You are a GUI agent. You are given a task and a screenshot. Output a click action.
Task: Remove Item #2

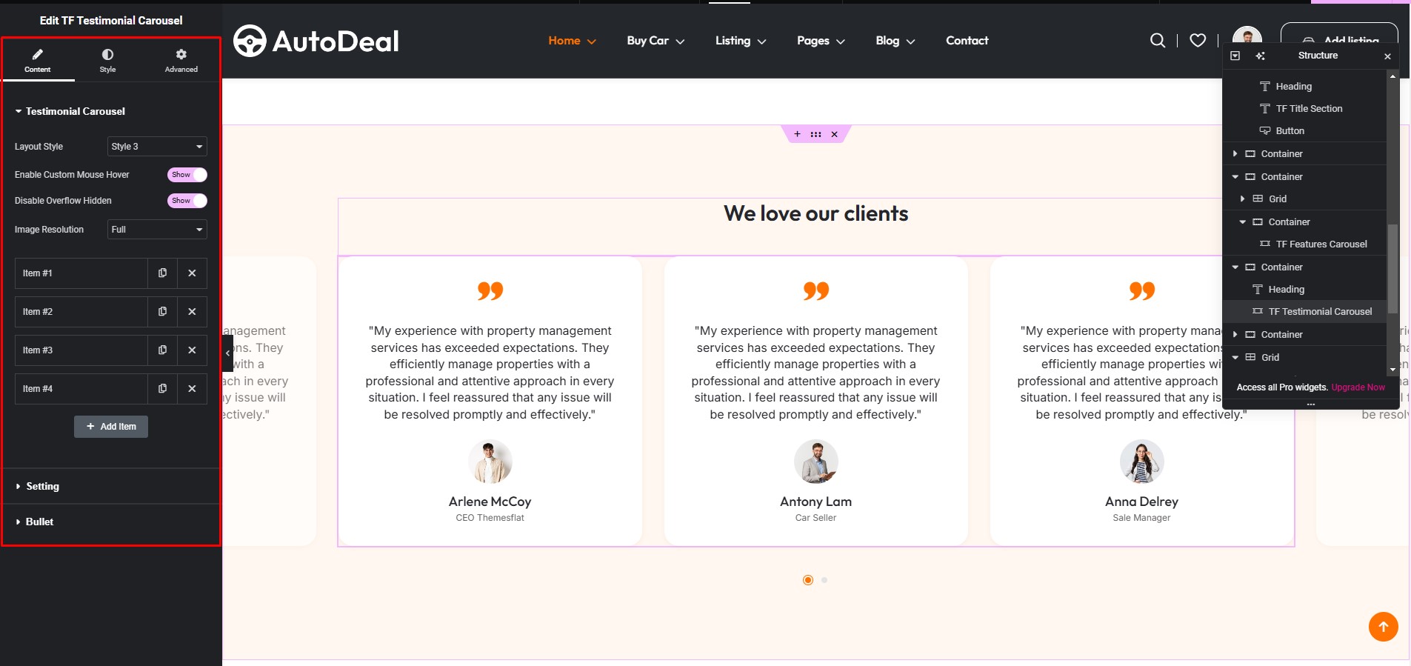click(192, 312)
